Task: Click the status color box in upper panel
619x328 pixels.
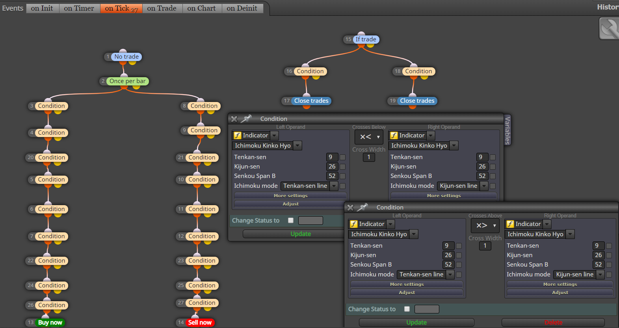Action: [310, 221]
